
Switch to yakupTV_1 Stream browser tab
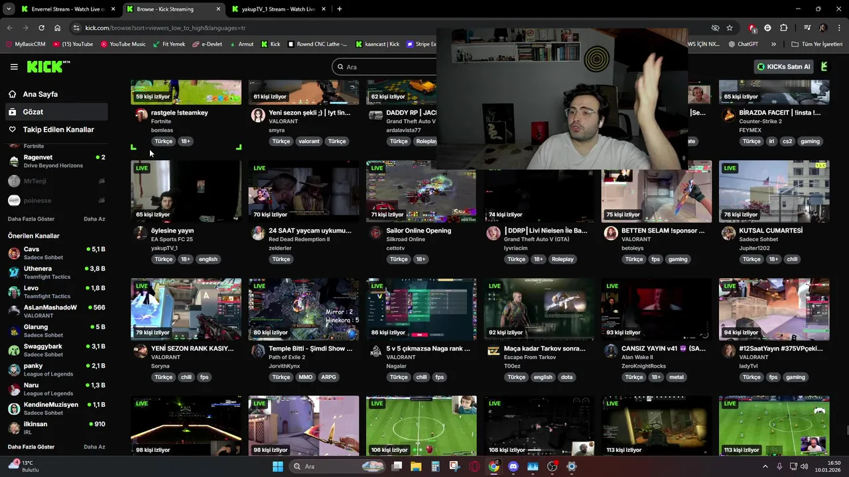tap(278, 9)
